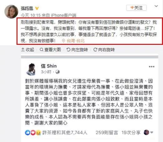Rotate image left with 向左旋转
Screen dimensions: 163x142
pos(77,50)
